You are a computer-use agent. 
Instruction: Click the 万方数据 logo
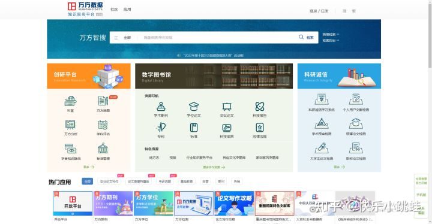(85, 10)
